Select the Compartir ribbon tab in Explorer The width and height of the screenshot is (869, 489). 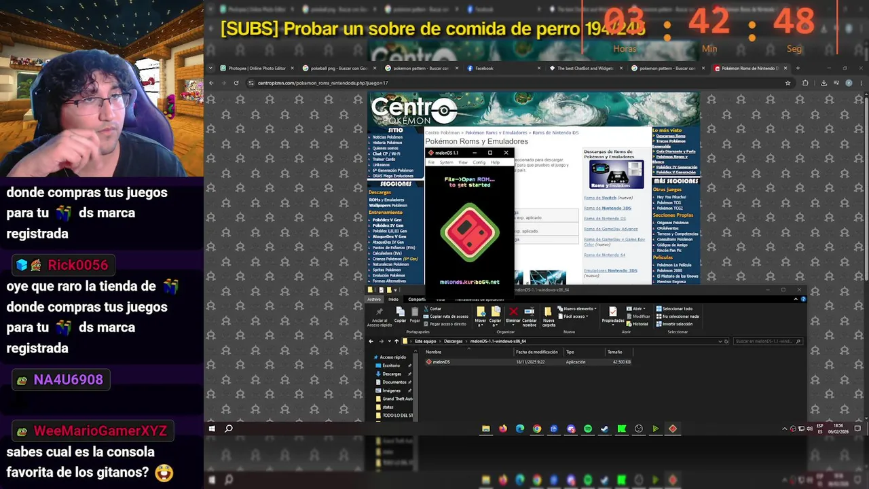point(417,300)
